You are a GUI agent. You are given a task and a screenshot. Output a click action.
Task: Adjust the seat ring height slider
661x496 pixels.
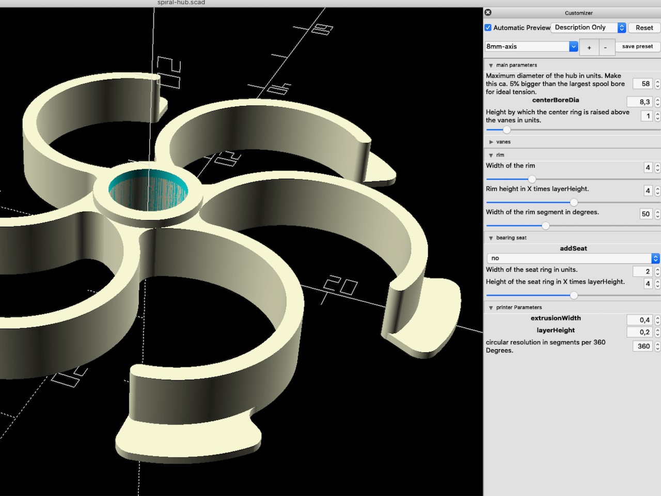[x=574, y=296]
